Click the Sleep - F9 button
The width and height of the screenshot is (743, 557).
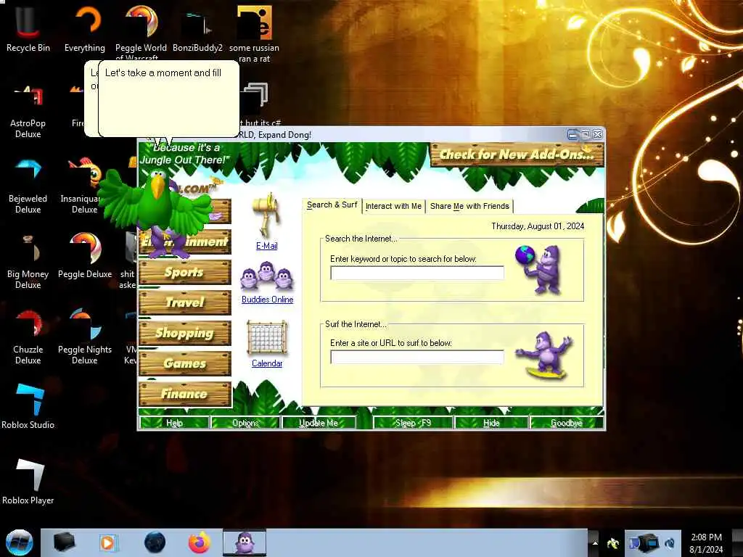tap(413, 423)
